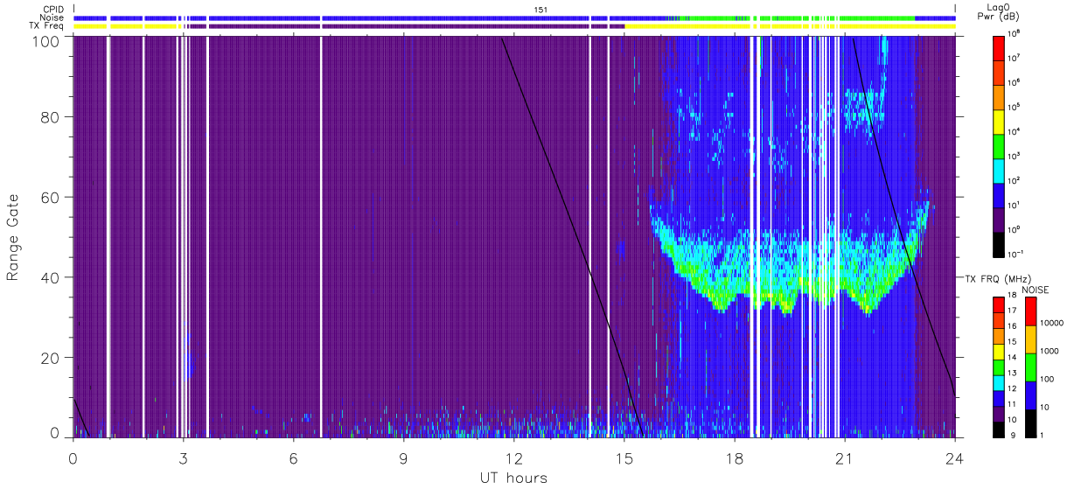Click the y-axis tick label '60'
Screen dimensions: 1074x496
click(51, 198)
